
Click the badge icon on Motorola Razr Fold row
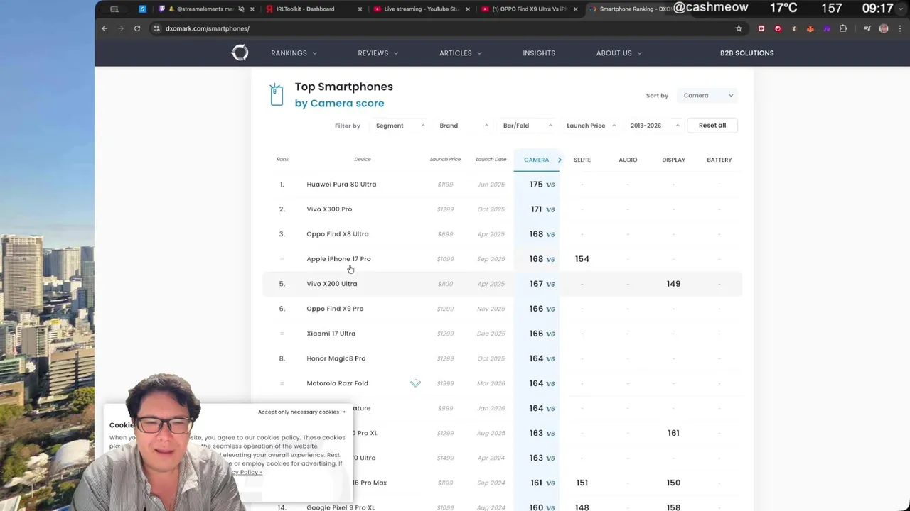tap(415, 383)
